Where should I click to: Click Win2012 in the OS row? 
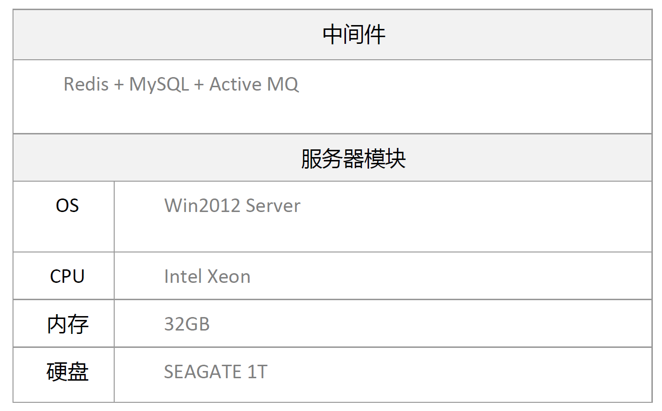coord(202,206)
